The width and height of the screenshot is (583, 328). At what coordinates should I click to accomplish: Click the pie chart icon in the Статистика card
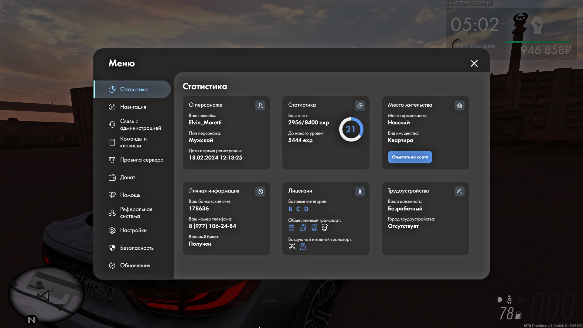pos(360,105)
